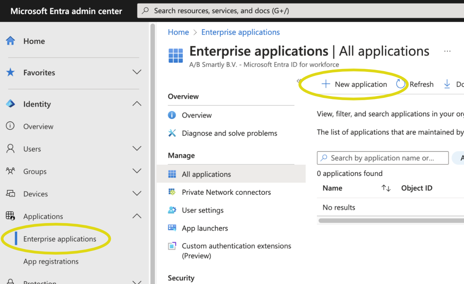464x284 pixels.
Task: Open Home in the left sidebar
Action: (x=34, y=41)
